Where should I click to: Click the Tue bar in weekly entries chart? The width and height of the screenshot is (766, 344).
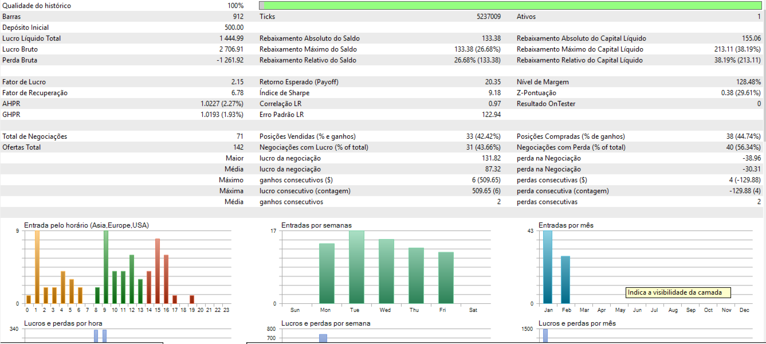coord(356,267)
